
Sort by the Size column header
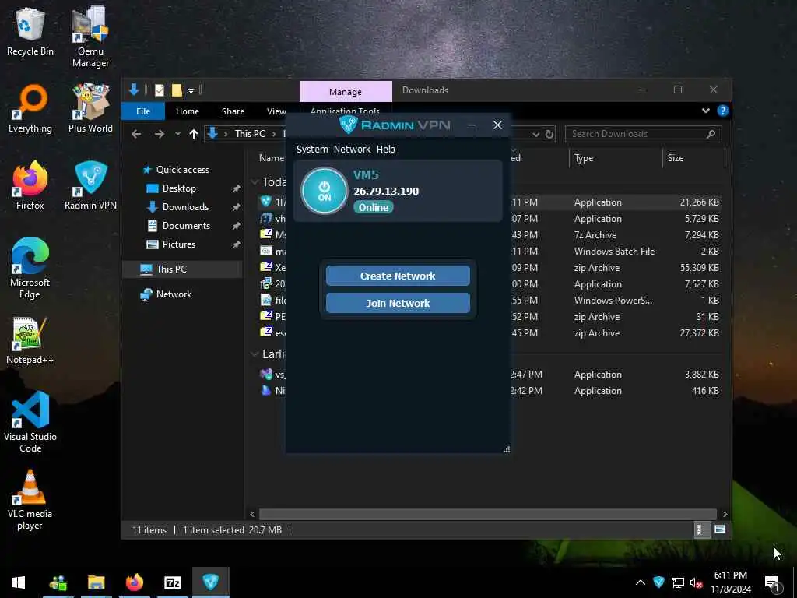pos(693,158)
